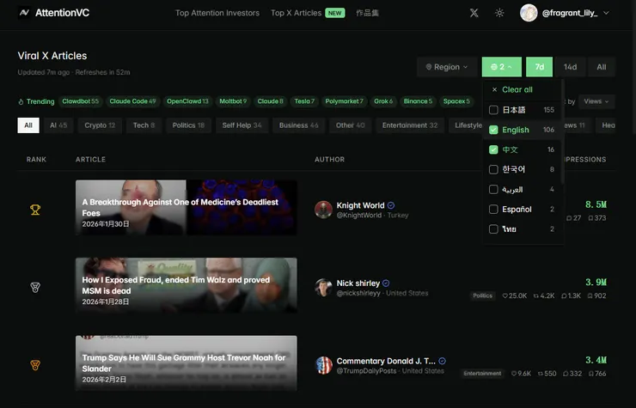The width and height of the screenshot is (636, 408).
Task: Uncheck the English language checkbox
Action: 493,130
